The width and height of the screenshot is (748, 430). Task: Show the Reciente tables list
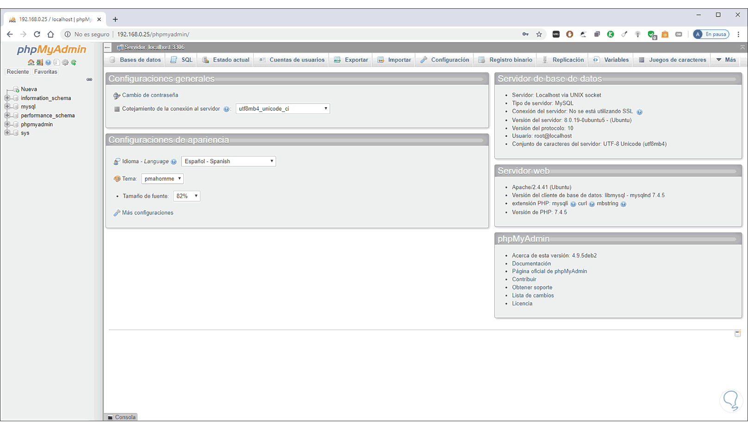click(18, 72)
